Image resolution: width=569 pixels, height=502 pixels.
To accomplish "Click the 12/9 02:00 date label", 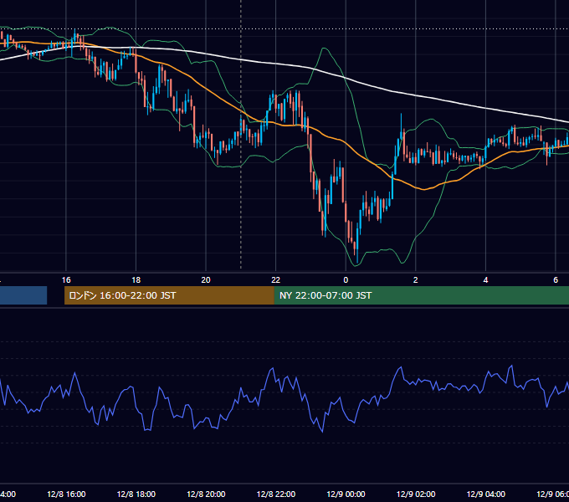I will (416, 494).
